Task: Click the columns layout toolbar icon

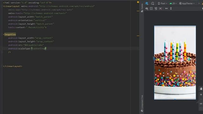Action: pos(151,9)
